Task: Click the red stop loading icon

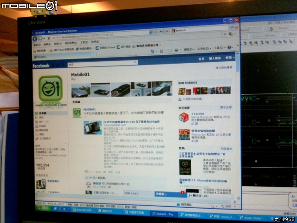Action: (x=167, y=31)
